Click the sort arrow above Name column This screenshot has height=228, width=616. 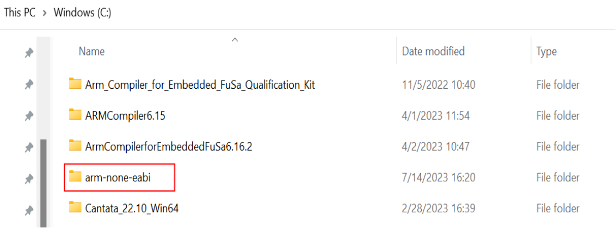[x=235, y=40]
